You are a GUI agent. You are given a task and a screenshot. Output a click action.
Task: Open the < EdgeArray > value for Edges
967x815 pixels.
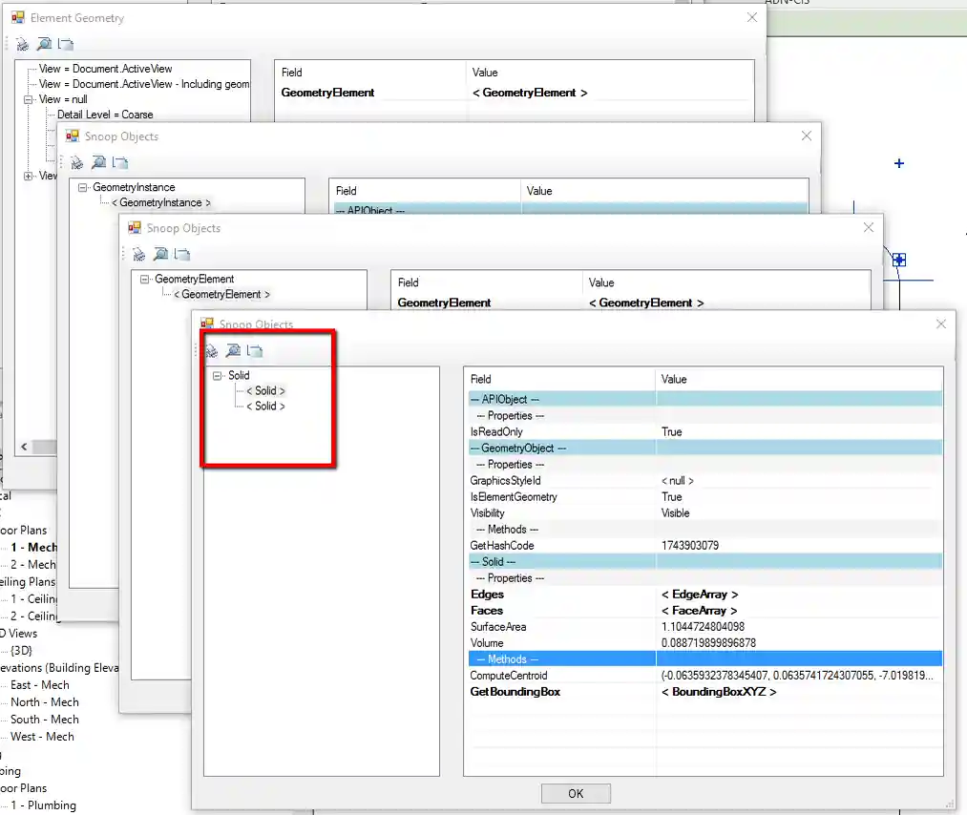point(700,595)
